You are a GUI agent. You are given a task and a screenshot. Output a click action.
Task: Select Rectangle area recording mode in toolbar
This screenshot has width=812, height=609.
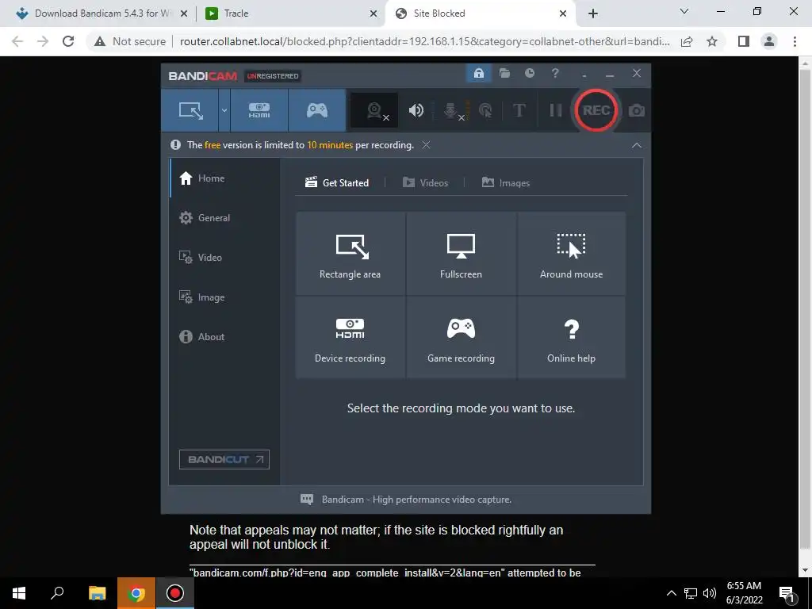tap(190, 110)
